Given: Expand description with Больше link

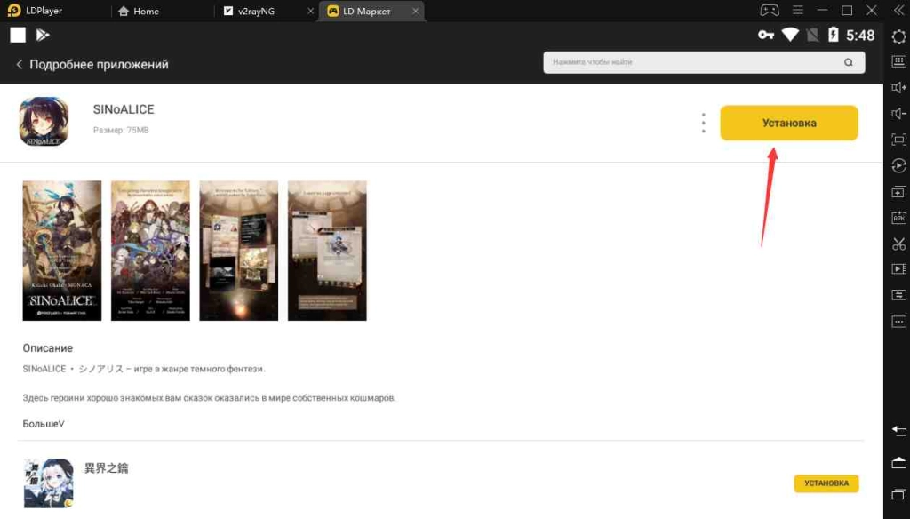Looking at the screenshot, I should 44,424.
